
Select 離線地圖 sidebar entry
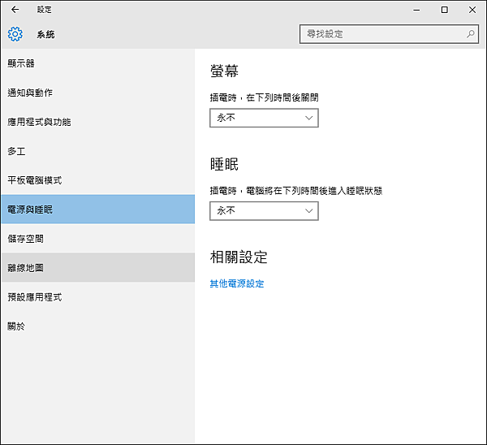click(97, 267)
